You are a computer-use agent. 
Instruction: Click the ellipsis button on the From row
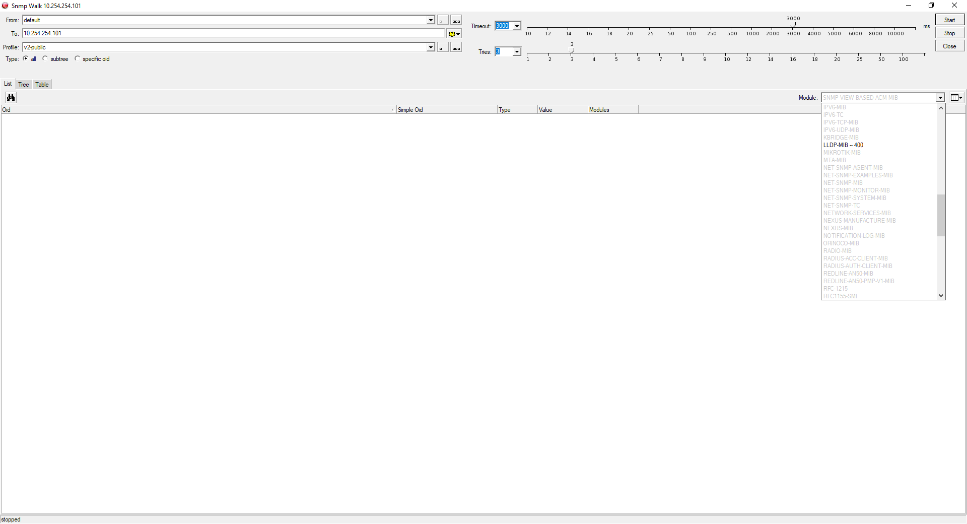[x=456, y=20]
